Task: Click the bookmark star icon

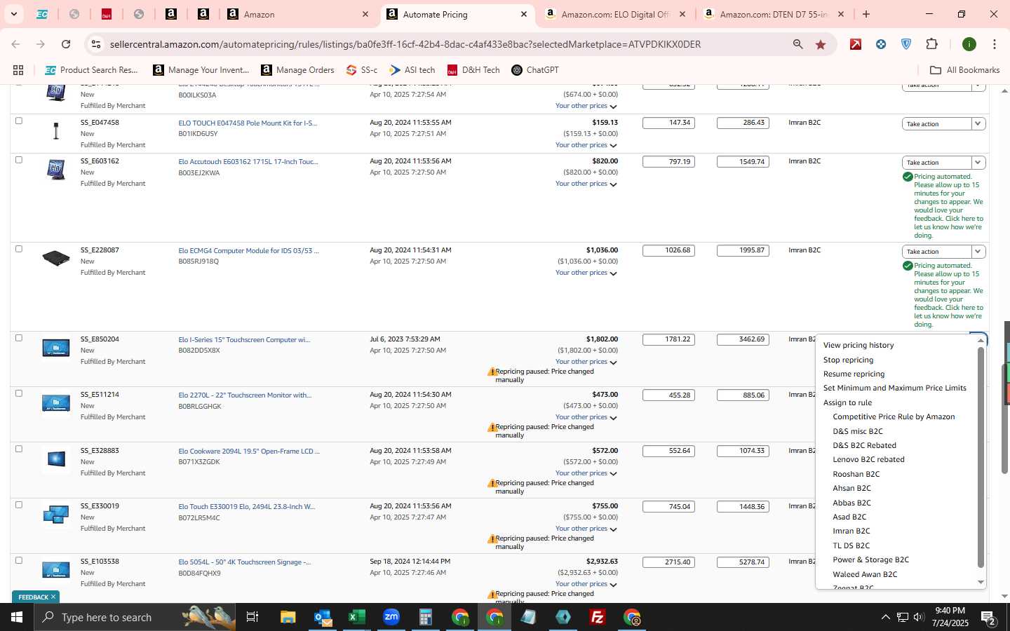Action: pyautogui.click(x=821, y=44)
